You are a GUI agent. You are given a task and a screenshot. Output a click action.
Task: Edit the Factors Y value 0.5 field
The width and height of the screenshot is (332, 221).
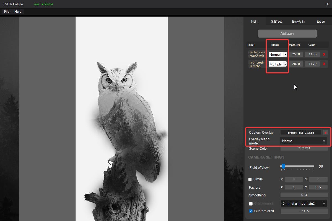coord(318,187)
